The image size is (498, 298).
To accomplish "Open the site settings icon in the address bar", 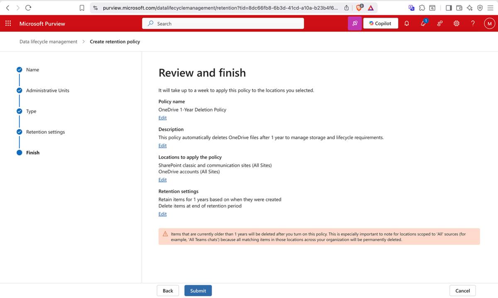I will click(x=95, y=7).
